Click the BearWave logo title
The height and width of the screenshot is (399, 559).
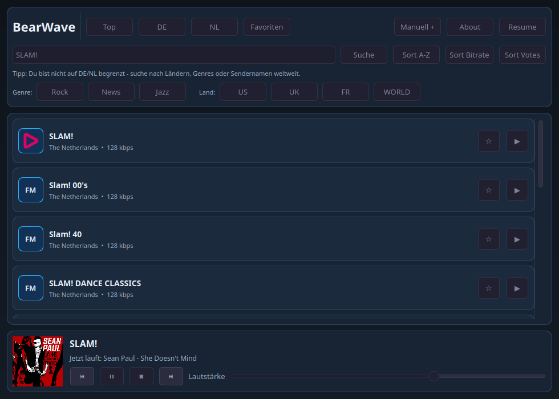(44, 27)
